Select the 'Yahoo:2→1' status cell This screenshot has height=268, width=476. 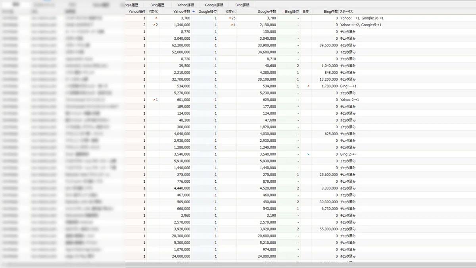click(x=349, y=100)
